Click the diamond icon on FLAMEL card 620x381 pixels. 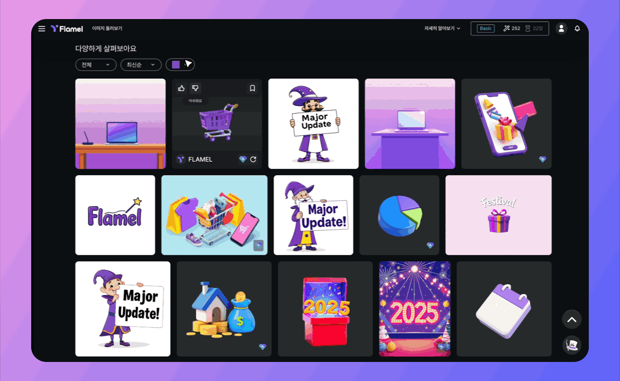(x=243, y=159)
